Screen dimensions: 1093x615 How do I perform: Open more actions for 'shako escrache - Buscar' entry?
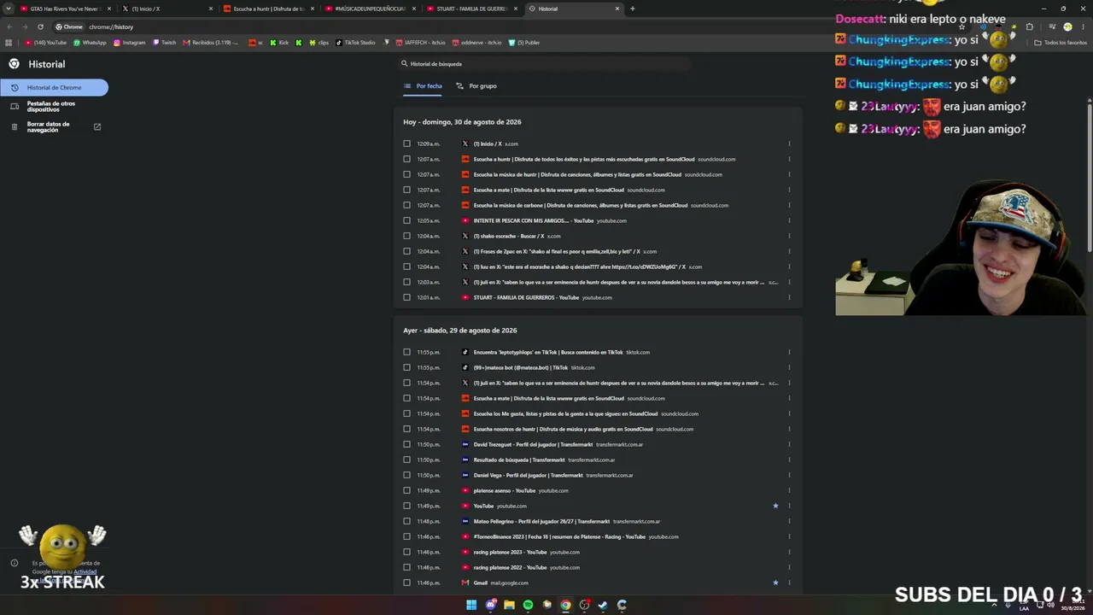click(x=789, y=236)
